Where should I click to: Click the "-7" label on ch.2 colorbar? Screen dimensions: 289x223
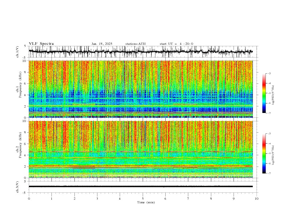pos(269,173)
